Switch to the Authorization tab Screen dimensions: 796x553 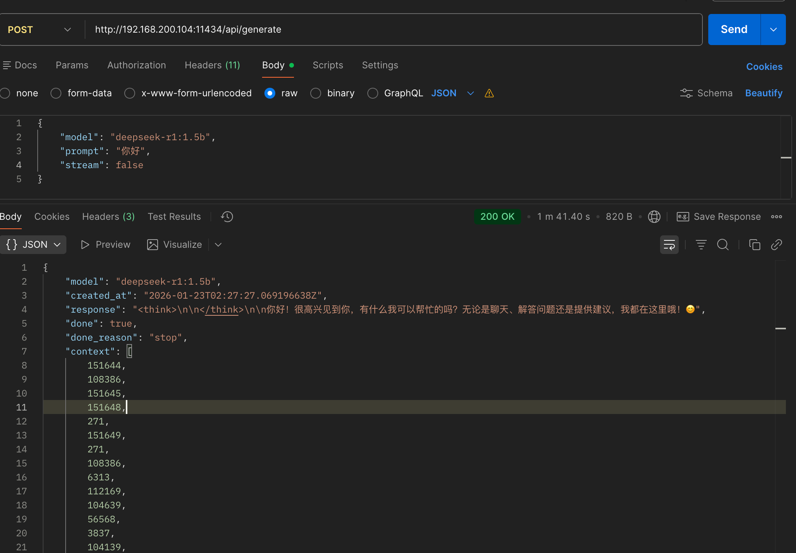pyautogui.click(x=136, y=65)
